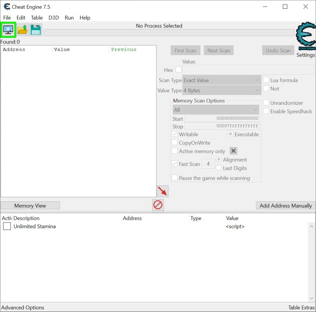The width and height of the screenshot is (316, 312).
Task: Click into the scan Value input field
Action: (x=248, y=70)
